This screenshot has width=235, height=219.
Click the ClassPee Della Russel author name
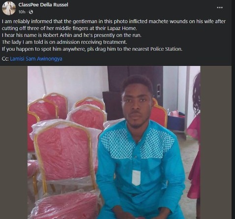43,5
